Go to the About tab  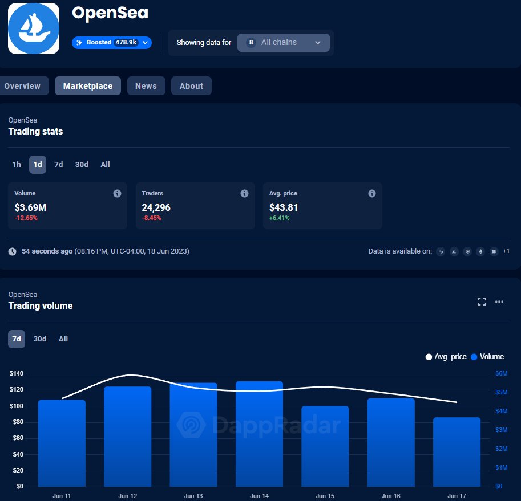coord(191,86)
